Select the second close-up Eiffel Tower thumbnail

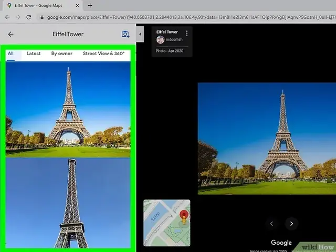click(68, 203)
